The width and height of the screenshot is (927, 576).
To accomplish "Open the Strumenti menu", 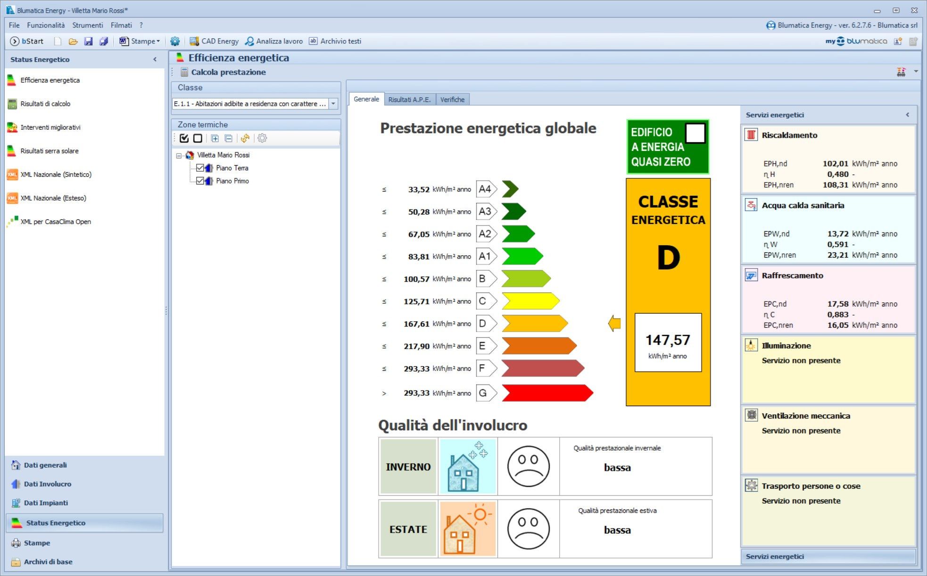I will [88, 25].
